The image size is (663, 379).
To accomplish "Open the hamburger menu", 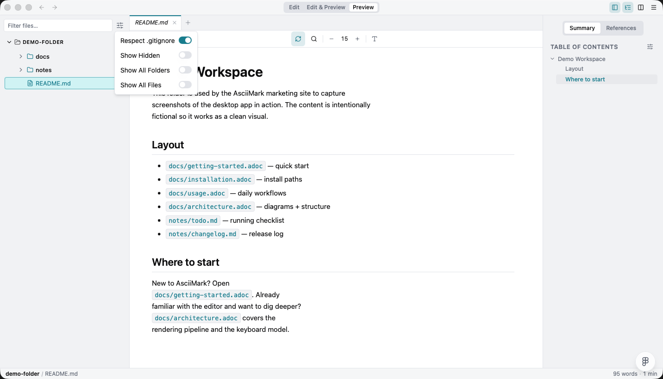I will pyautogui.click(x=654, y=7).
